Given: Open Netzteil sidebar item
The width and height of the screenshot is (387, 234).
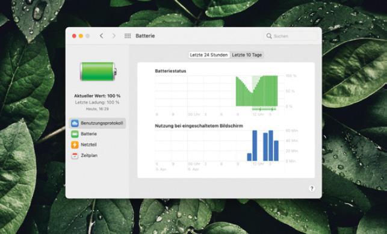Looking at the screenshot, I should [98, 145].
